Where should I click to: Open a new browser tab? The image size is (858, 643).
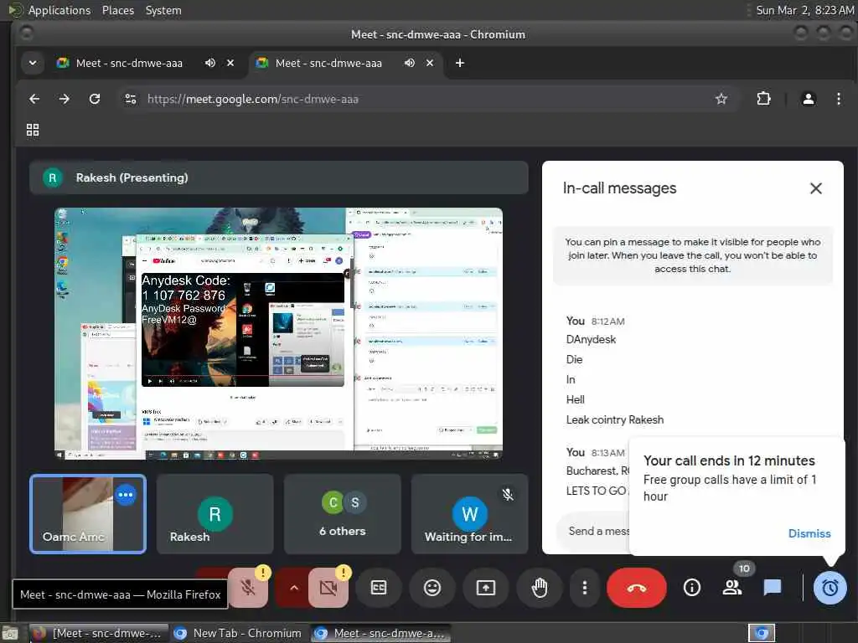[x=460, y=63]
